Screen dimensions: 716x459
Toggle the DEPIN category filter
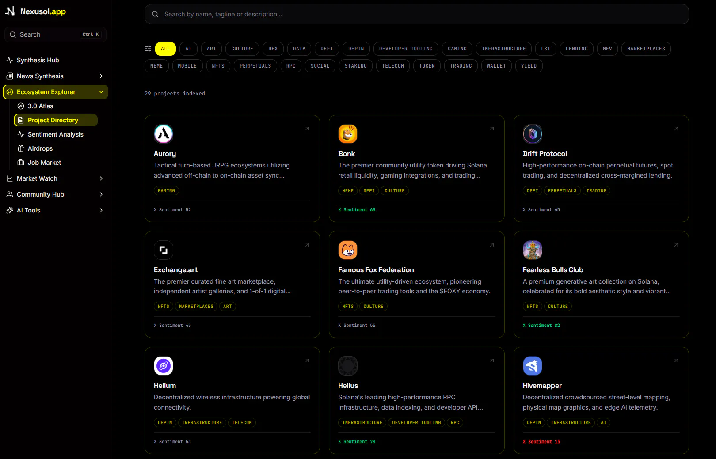click(x=356, y=49)
